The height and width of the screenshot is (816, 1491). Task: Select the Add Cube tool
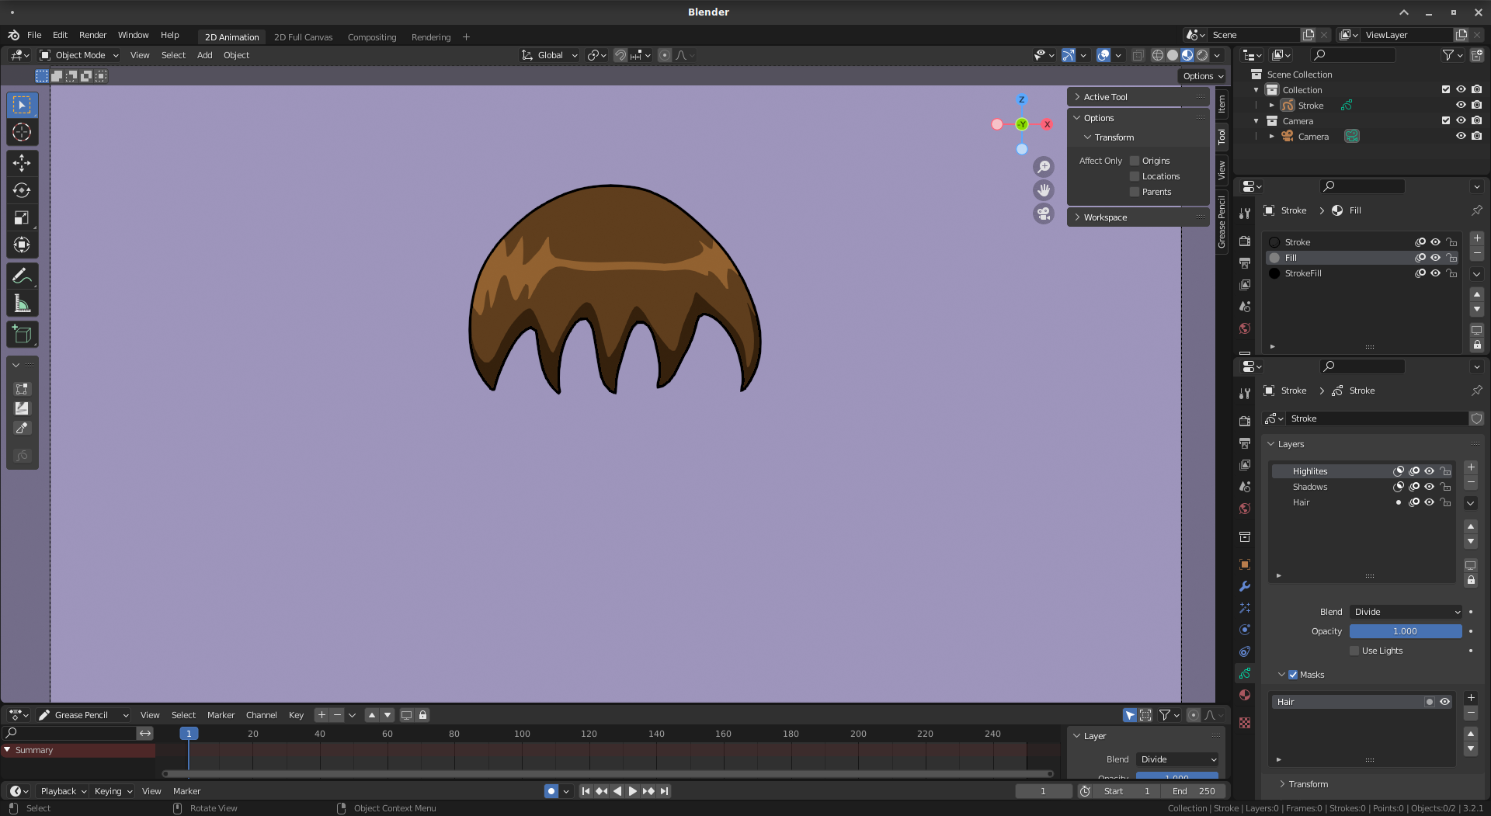pyautogui.click(x=22, y=335)
